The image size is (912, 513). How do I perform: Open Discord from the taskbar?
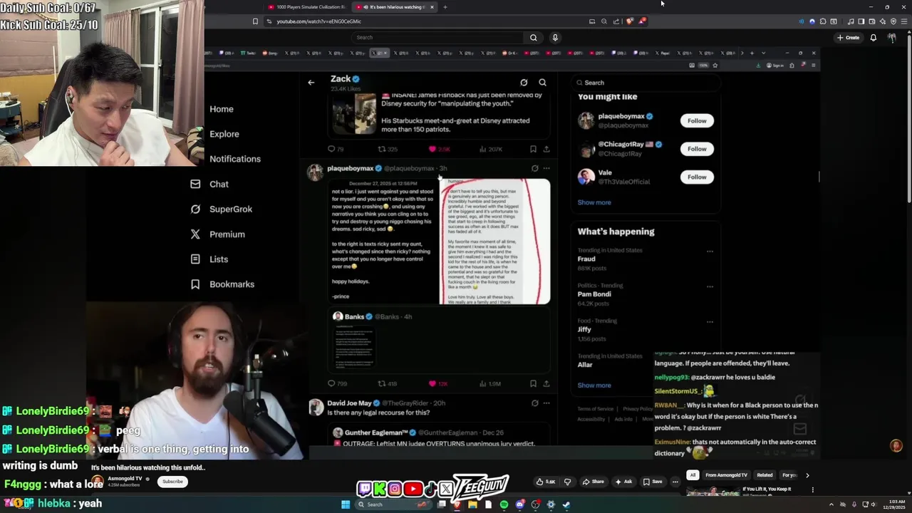tap(519, 504)
